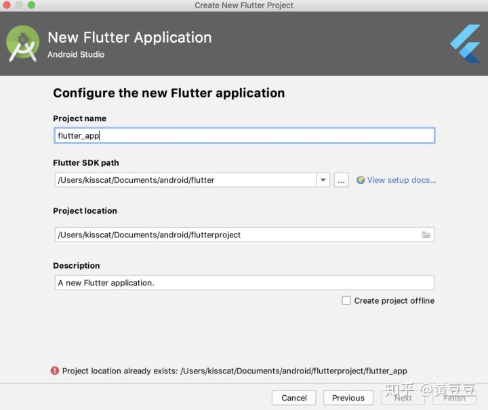Click the globe icon beside setup docs
The height and width of the screenshot is (410, 488).
coord(361,180)
